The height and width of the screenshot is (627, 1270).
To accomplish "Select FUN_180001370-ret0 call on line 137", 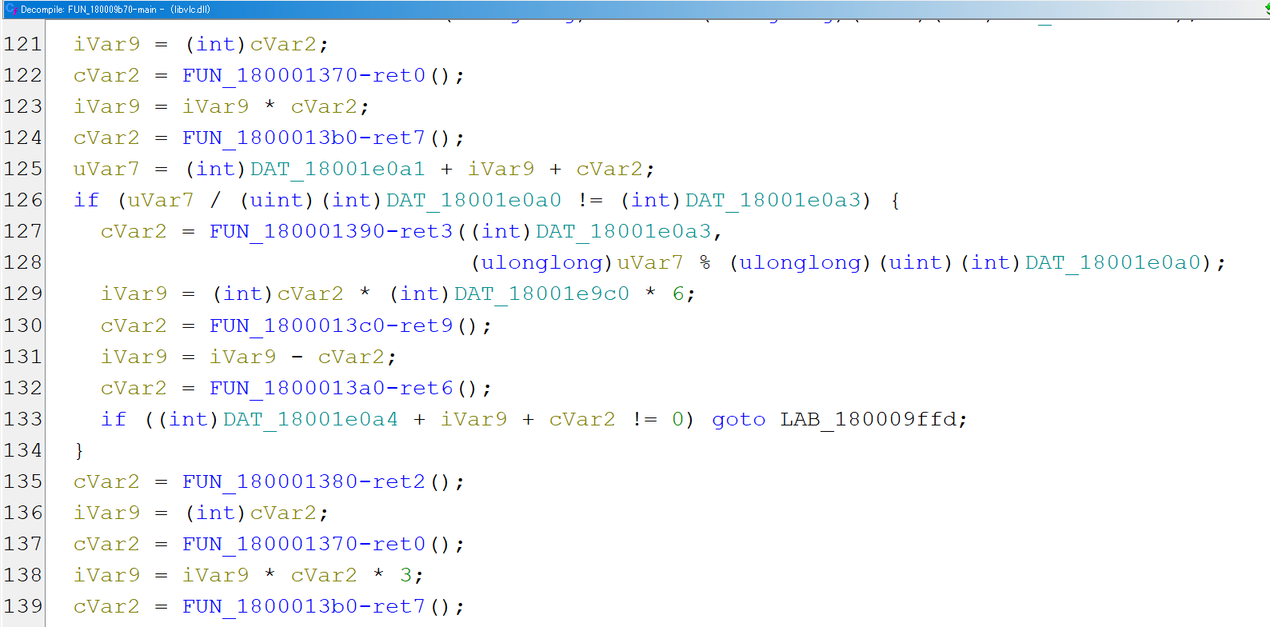I will [x=304, y=544].
